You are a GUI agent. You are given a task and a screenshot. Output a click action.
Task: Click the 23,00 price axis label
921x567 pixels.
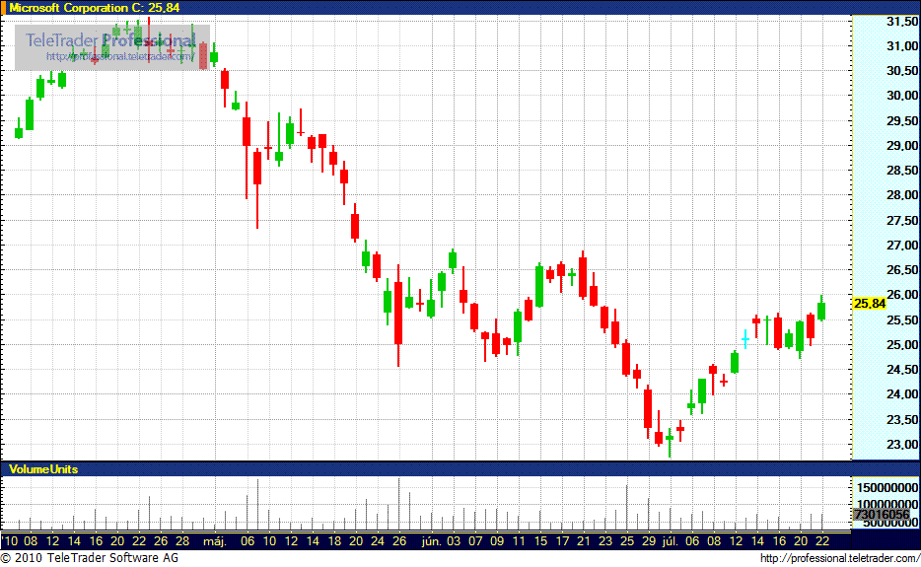click(x=901, y=444)
